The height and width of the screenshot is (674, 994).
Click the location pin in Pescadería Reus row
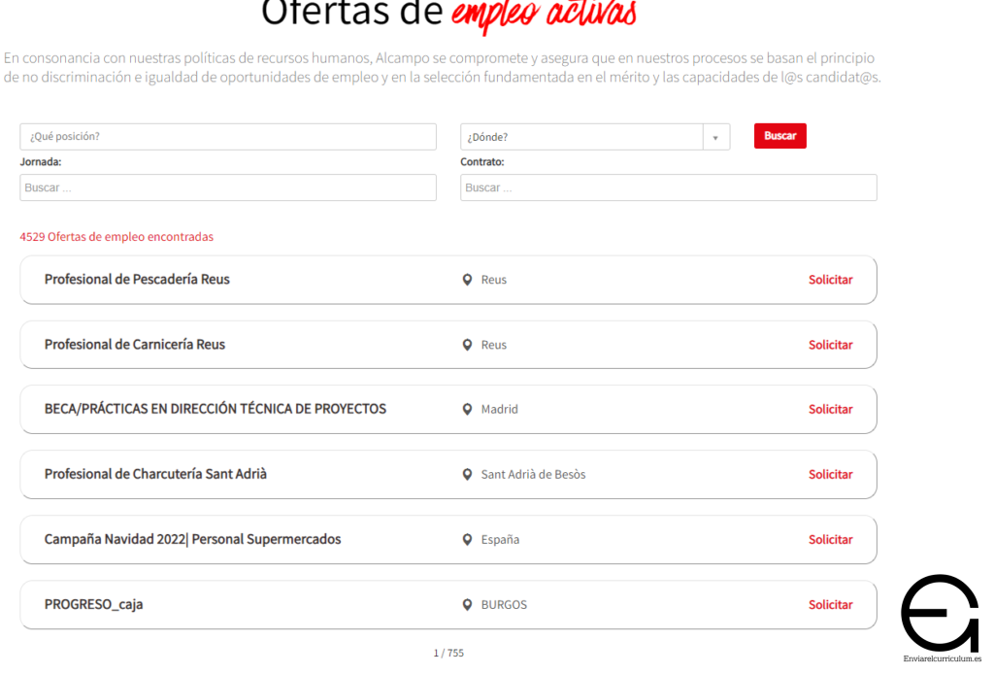tap(467, 280)
